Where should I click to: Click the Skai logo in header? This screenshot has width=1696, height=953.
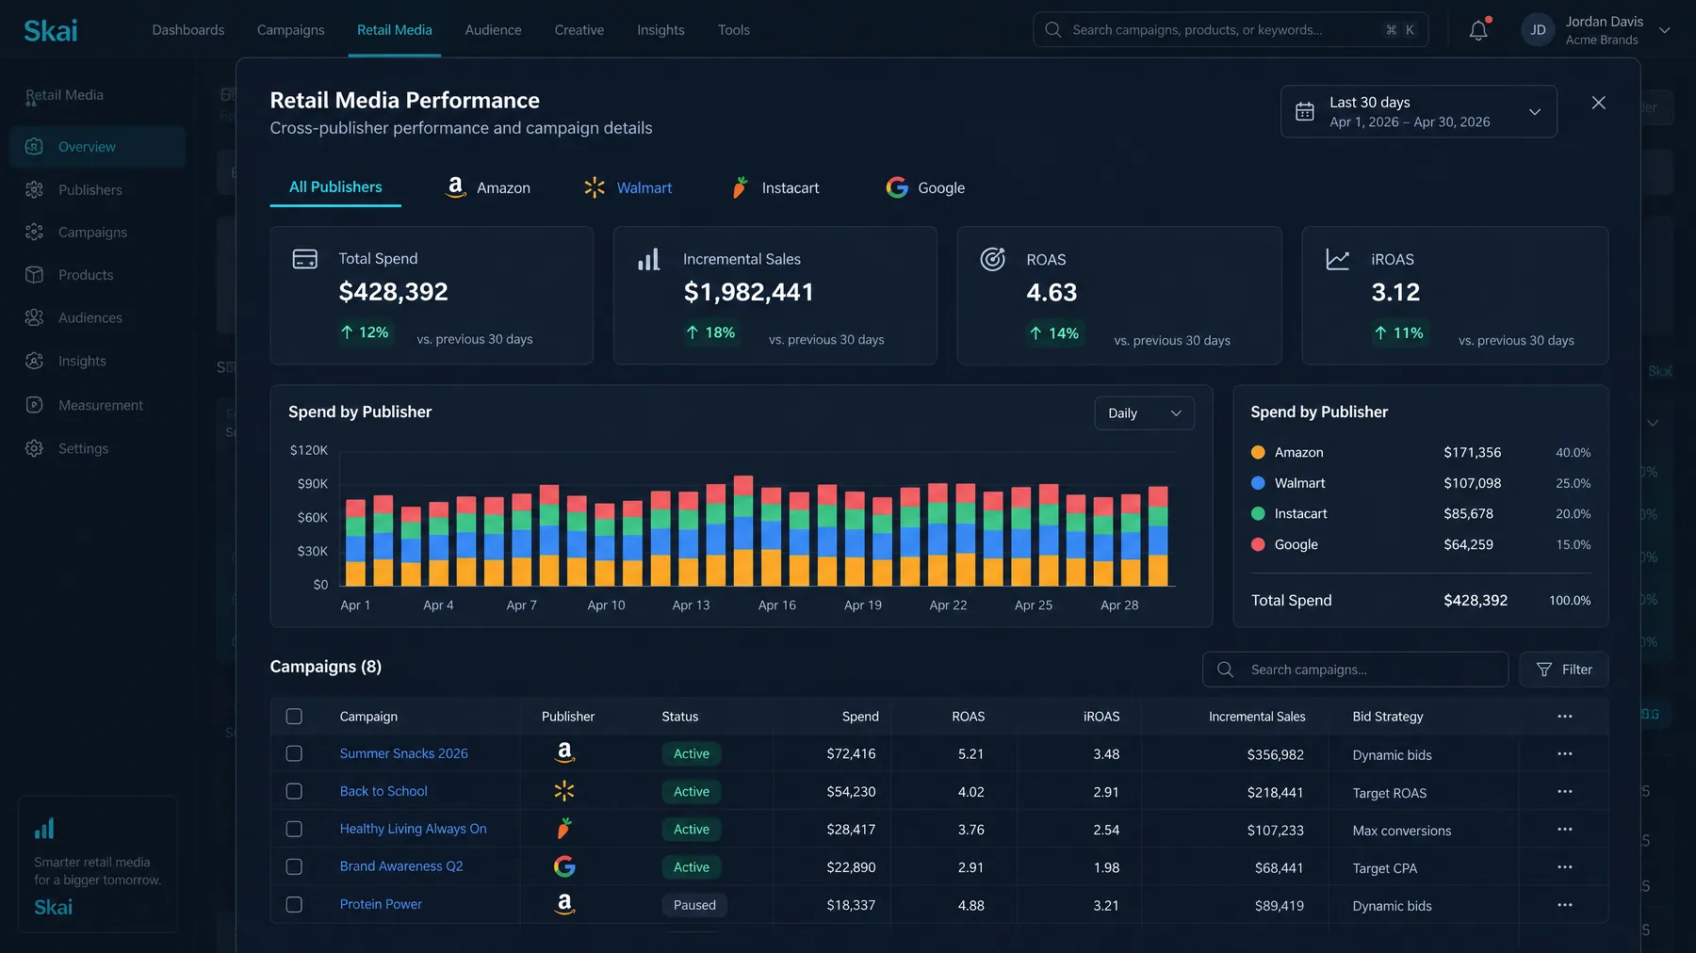tap(51, 30)
